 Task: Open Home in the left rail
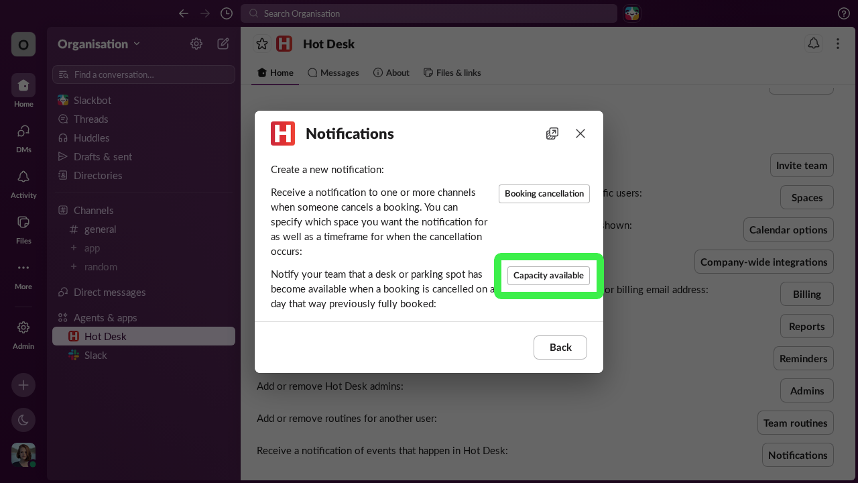[x=23, y=91]
